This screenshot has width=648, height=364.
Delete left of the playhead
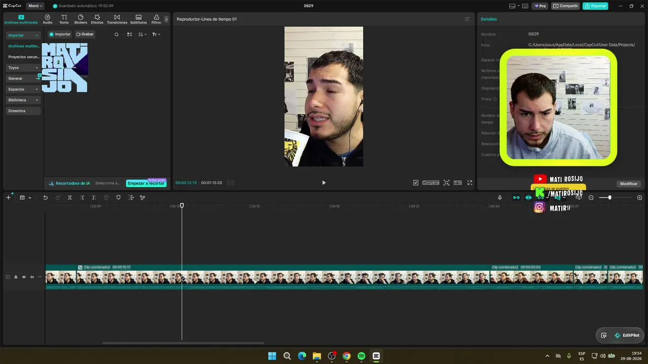pos(82,197)
